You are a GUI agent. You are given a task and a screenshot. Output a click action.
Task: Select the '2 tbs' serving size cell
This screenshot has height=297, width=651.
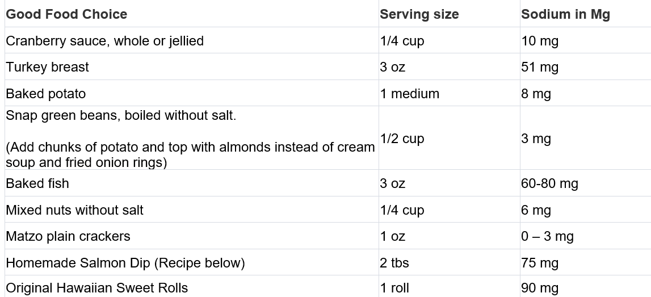(x=394, y=263)
